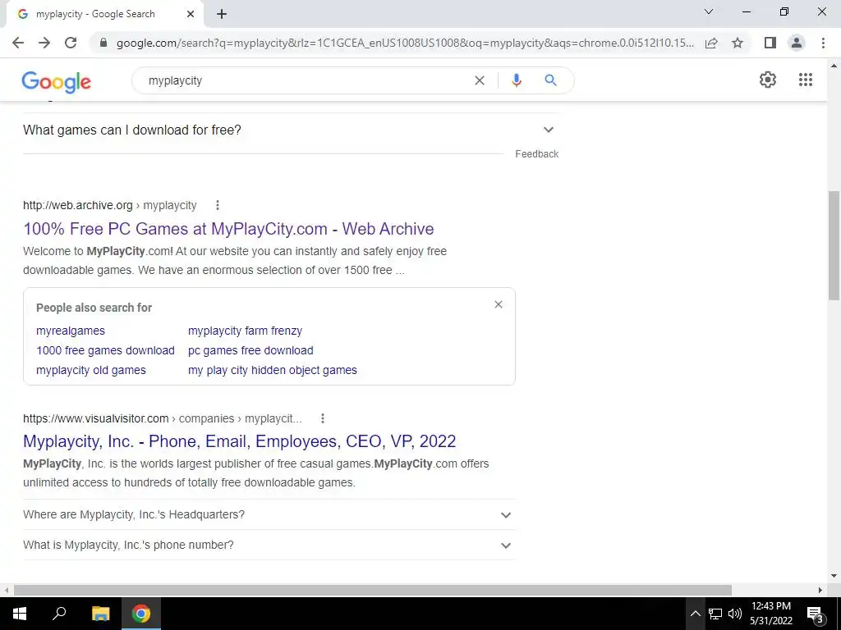Close the myplaycity Google Search tab
Screen dimensions: 841x630
pyautogui.click(x=191, y=15)
